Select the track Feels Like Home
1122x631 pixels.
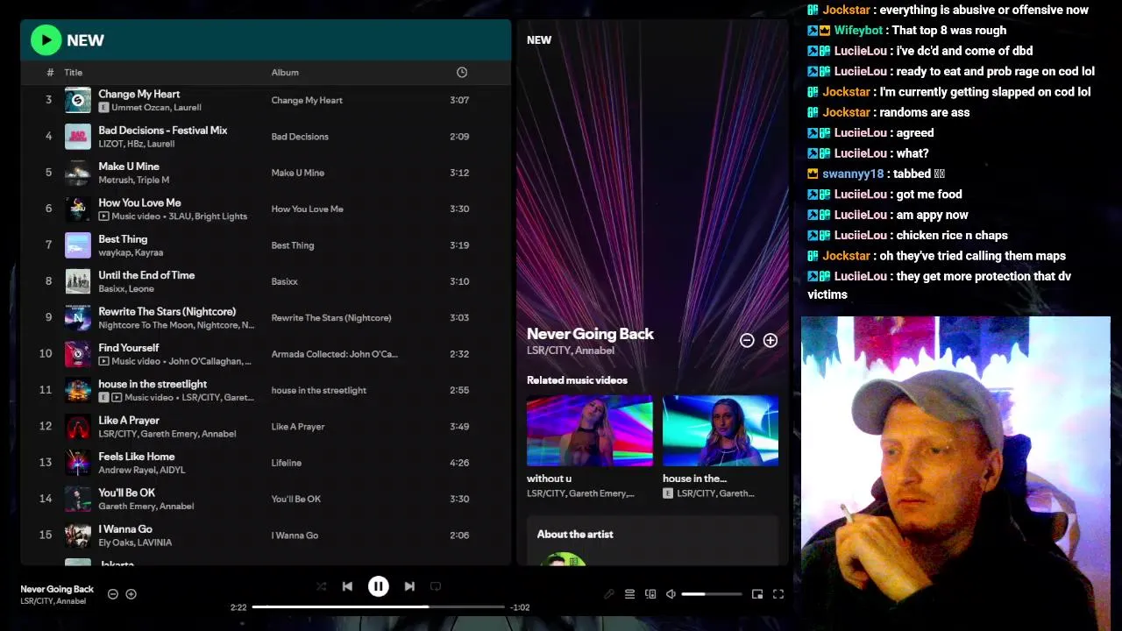click(x=136, y=457)
